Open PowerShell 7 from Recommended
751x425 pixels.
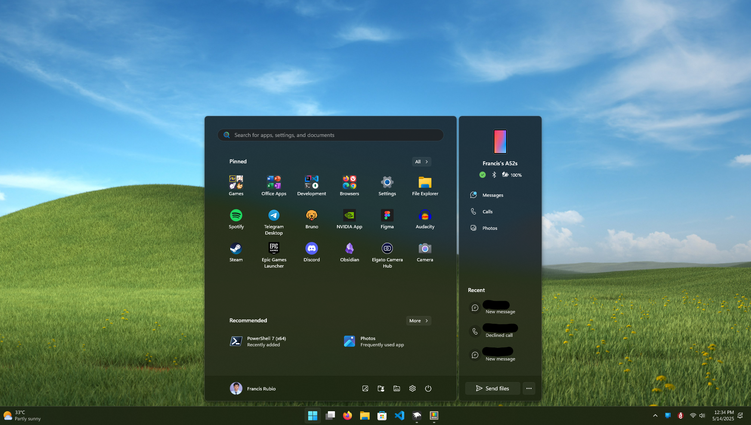pyautogui.click(x=258, y=341)
